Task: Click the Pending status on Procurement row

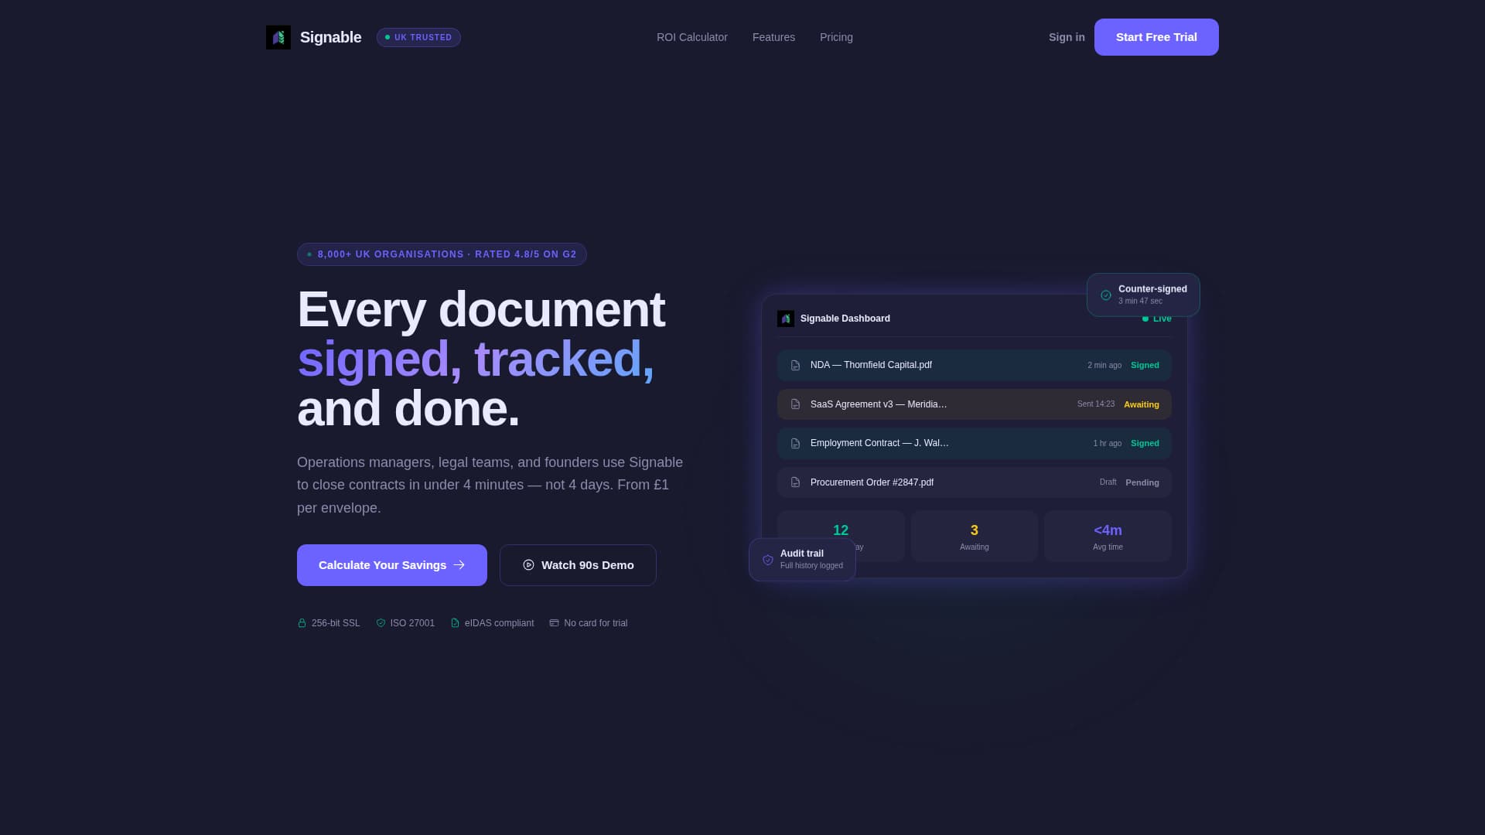Action: pos(1142,482)
